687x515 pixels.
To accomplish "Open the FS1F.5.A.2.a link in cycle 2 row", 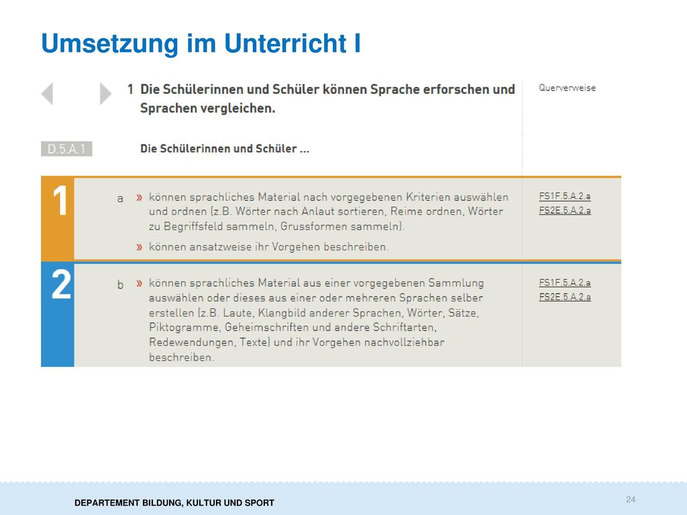I will 565,283.
